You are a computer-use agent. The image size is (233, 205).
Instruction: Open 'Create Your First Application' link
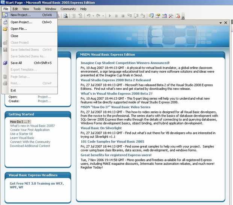pyautogui.click(x=30, y=130)
